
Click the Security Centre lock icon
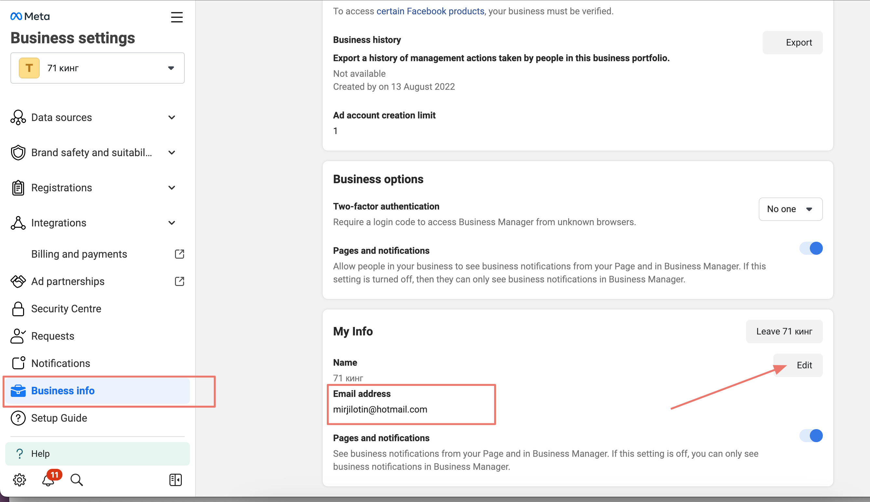(x=18, y=308)
